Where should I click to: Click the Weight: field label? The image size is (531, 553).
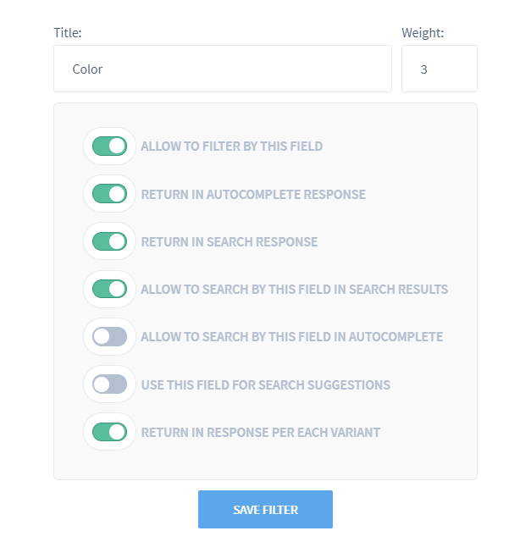coord(423,33)
